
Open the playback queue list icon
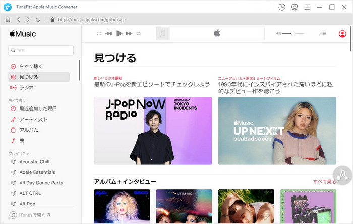click(324, 33)
